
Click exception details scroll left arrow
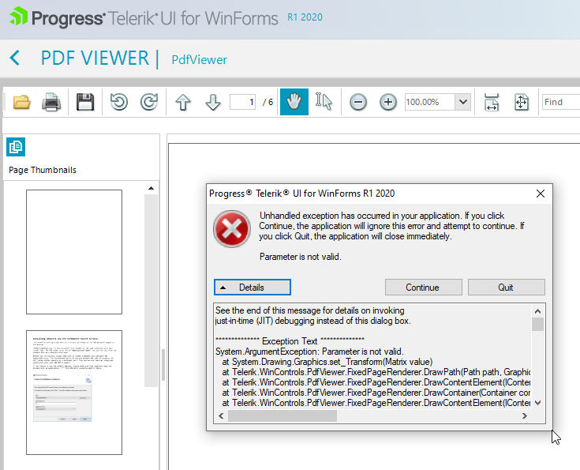[221, 416]
